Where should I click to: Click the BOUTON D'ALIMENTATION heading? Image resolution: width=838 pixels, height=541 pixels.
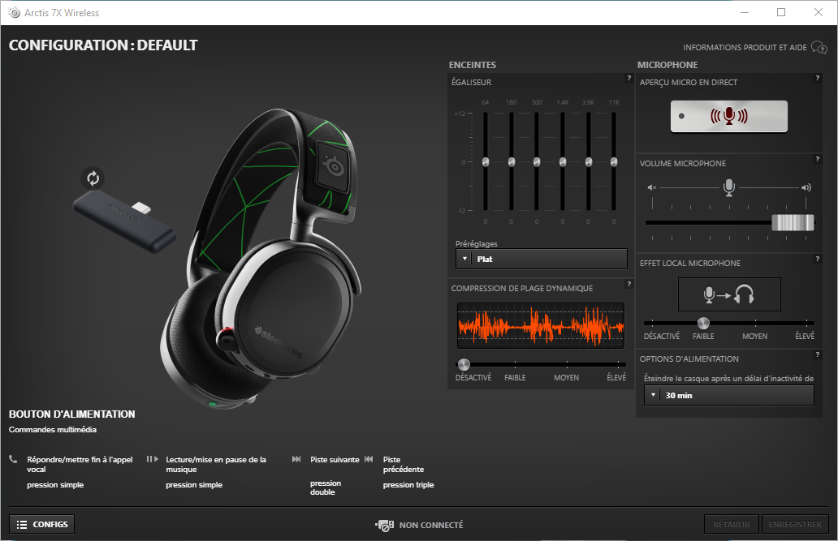click(x=72, y=414)
